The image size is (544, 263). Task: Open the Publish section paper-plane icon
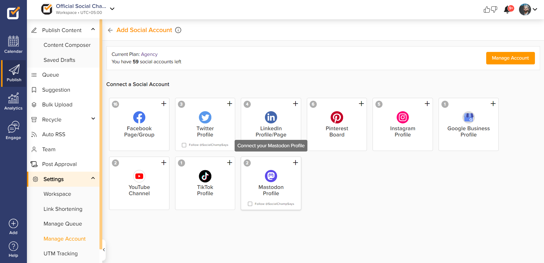click(14, 70)
